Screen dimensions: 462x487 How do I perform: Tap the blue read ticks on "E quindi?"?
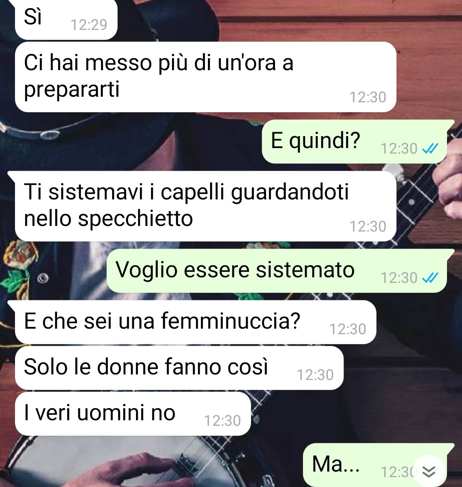tap(430, 148)
